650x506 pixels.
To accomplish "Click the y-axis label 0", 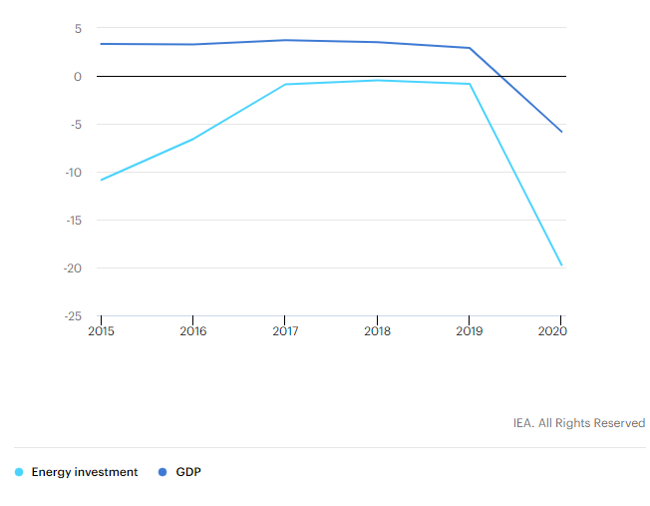I will click(77, 76).
